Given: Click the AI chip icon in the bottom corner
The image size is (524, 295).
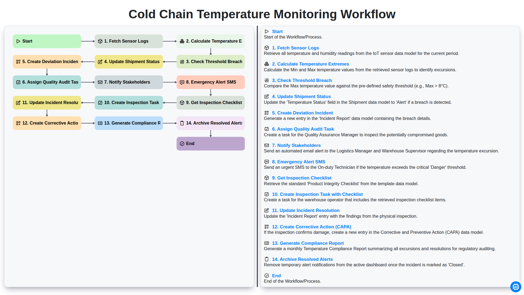Looking at the screenshot, I should 516,287.
